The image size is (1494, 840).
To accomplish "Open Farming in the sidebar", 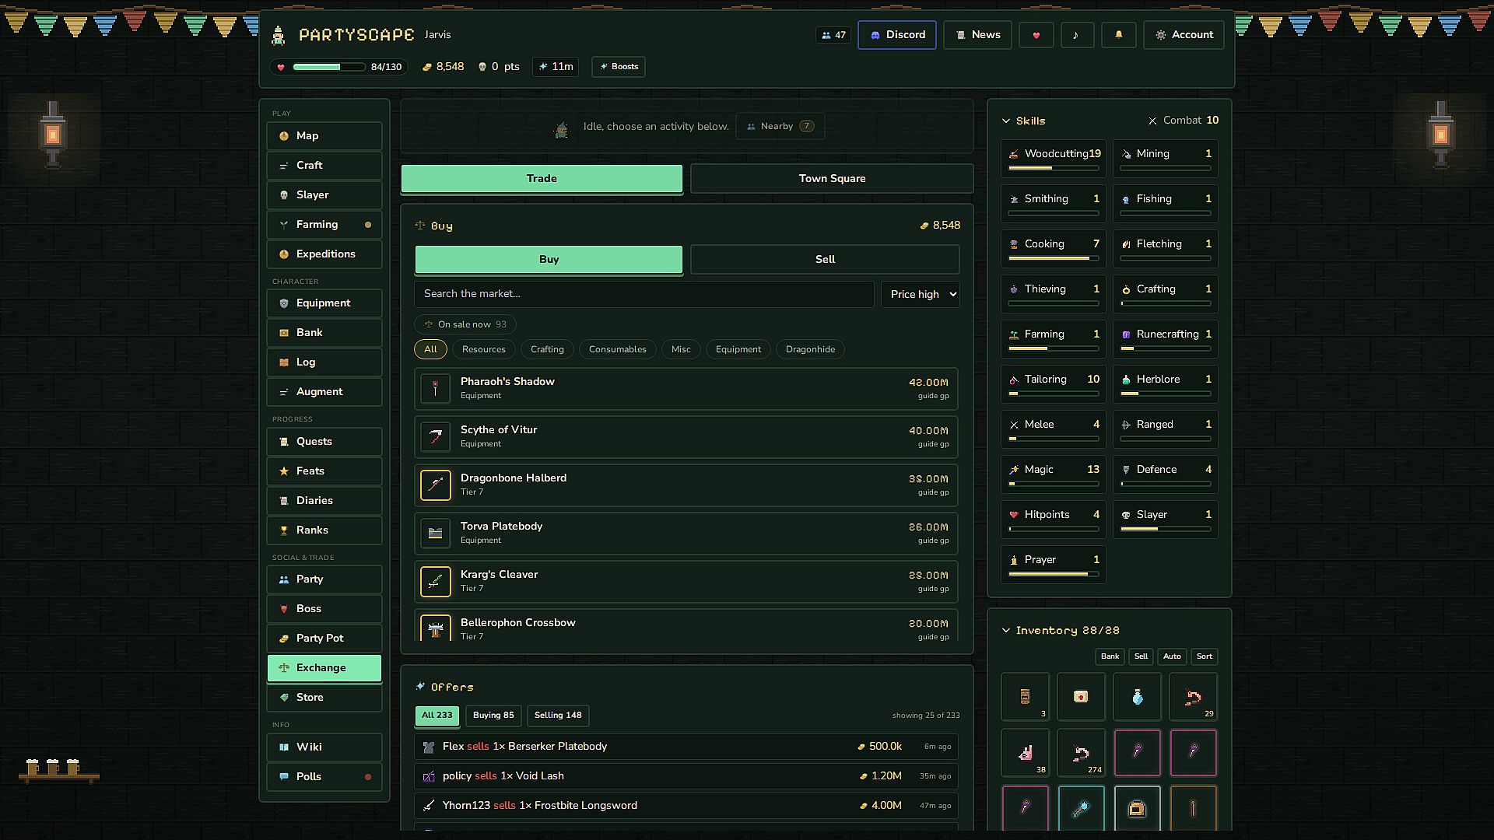I will click(x=324, y=225).
